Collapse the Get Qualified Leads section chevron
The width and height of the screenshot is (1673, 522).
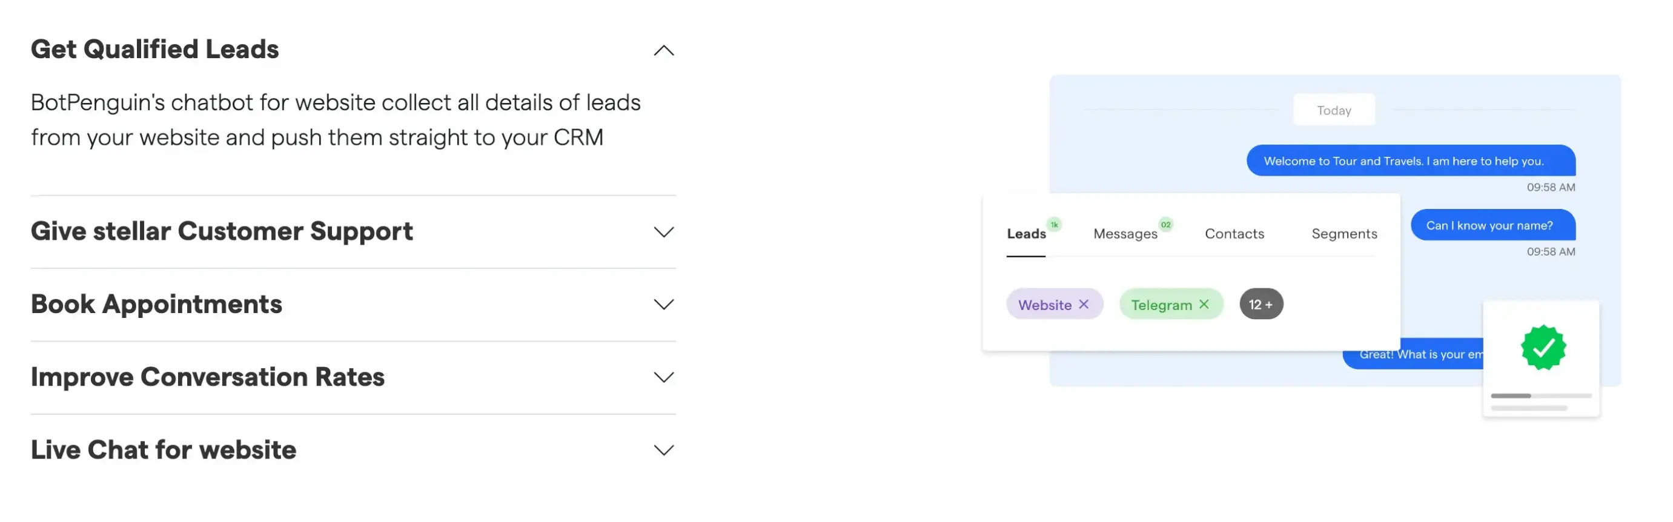tap(663, 51)
